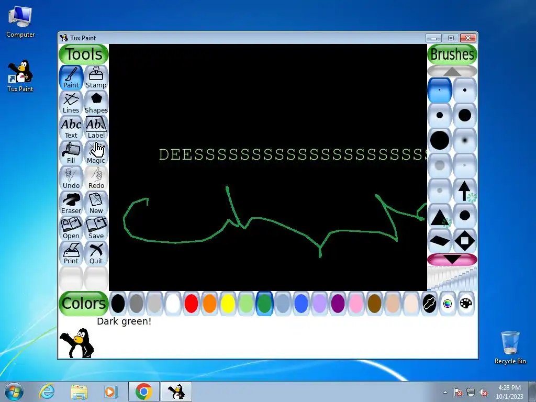
Task: Pick the Fill bucket tool
Action: [x=71, y=152]
